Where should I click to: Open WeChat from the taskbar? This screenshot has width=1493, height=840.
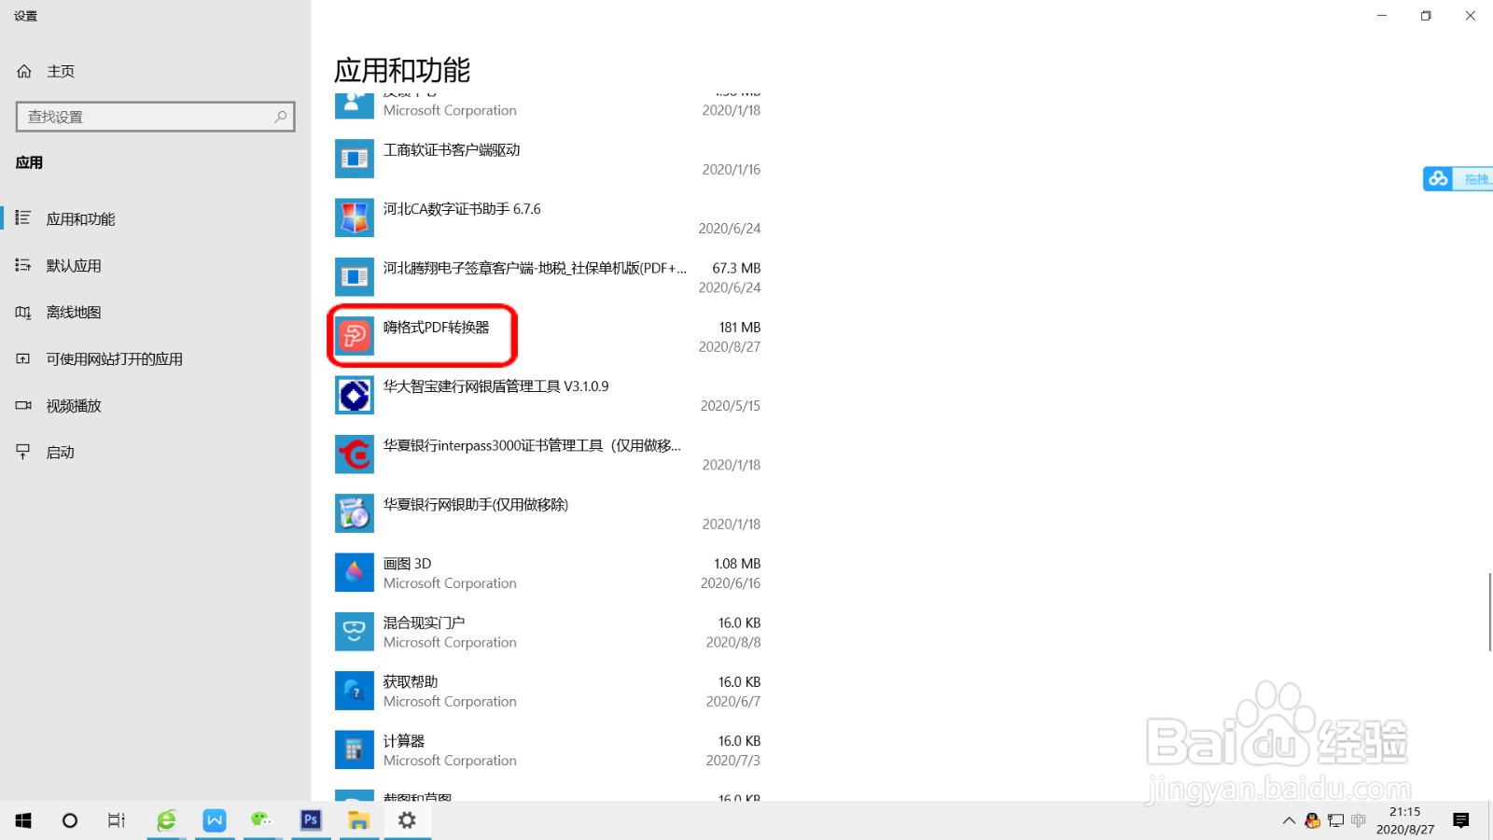tap(261, 820)
